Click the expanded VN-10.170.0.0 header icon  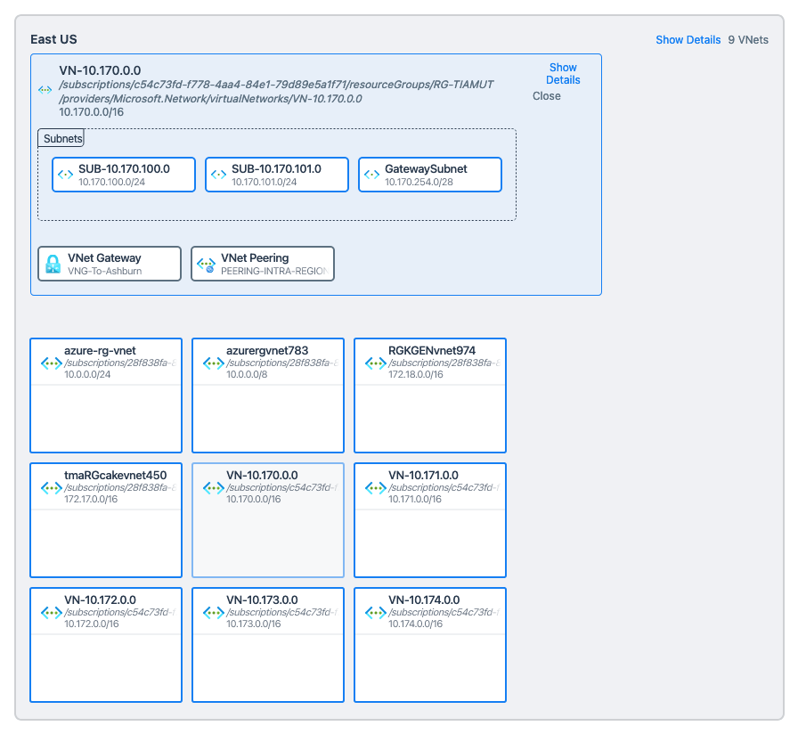pyautogui.click(x=45, y=90)
